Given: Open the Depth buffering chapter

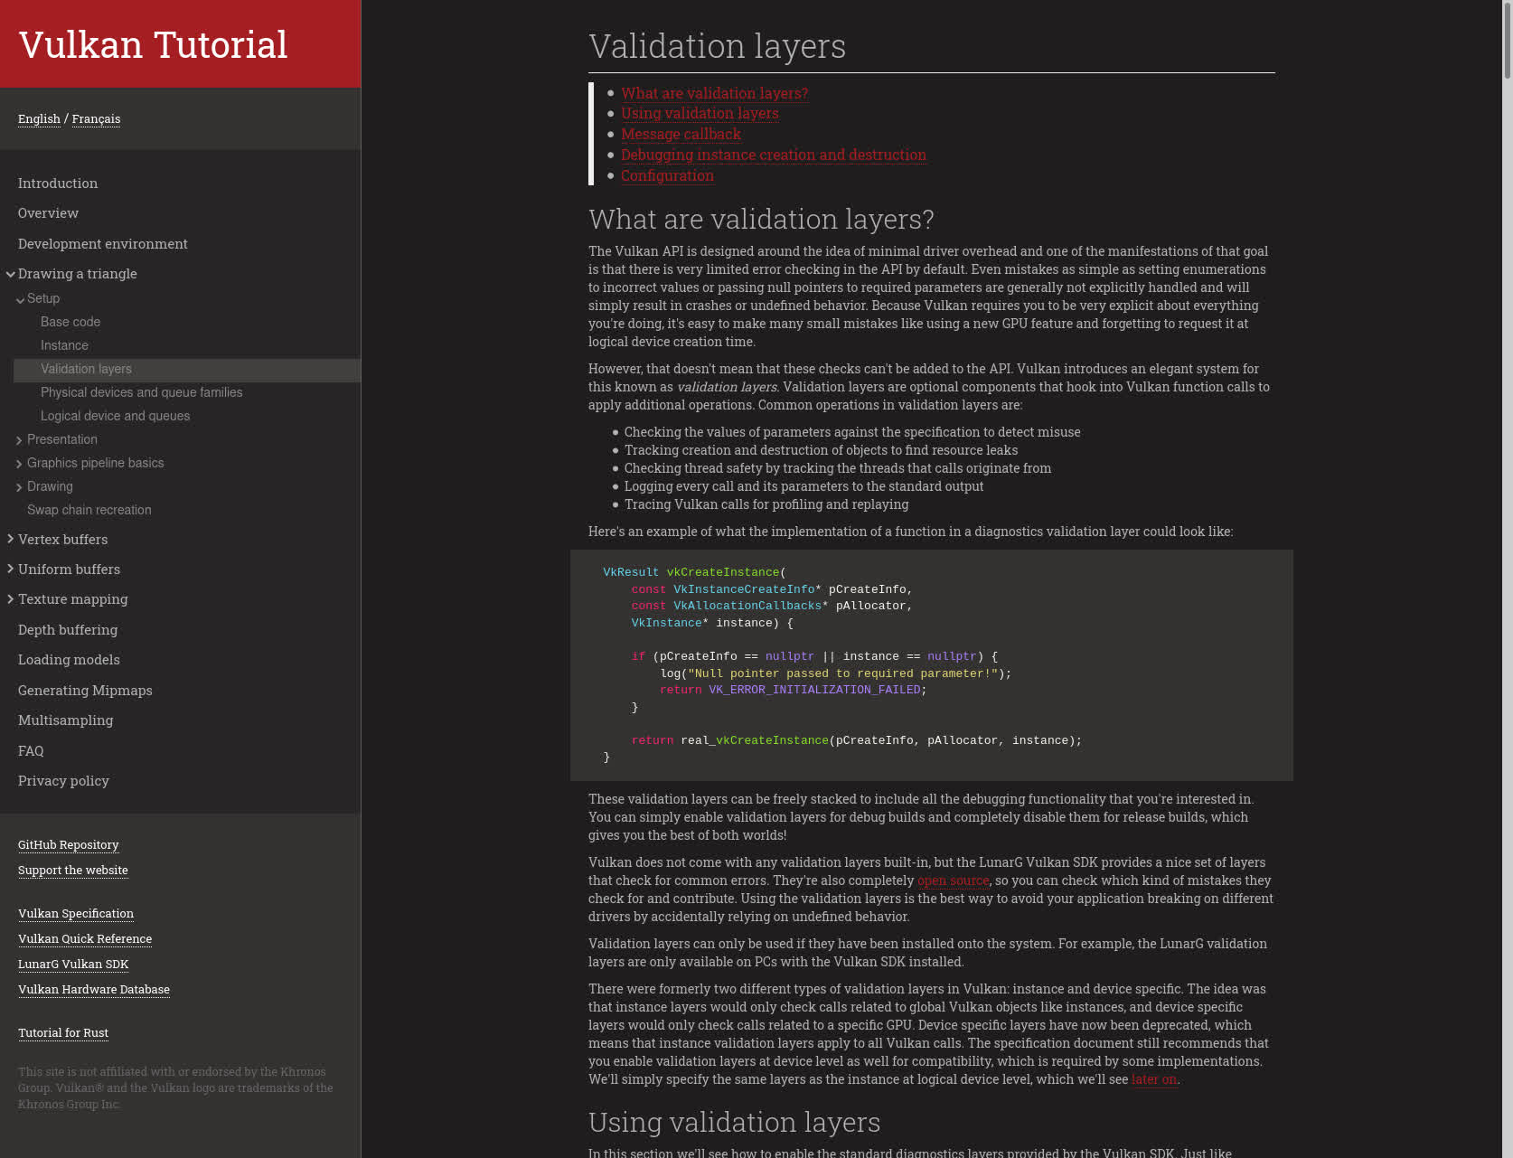Looking at the screenshot, I should (68, 629).
